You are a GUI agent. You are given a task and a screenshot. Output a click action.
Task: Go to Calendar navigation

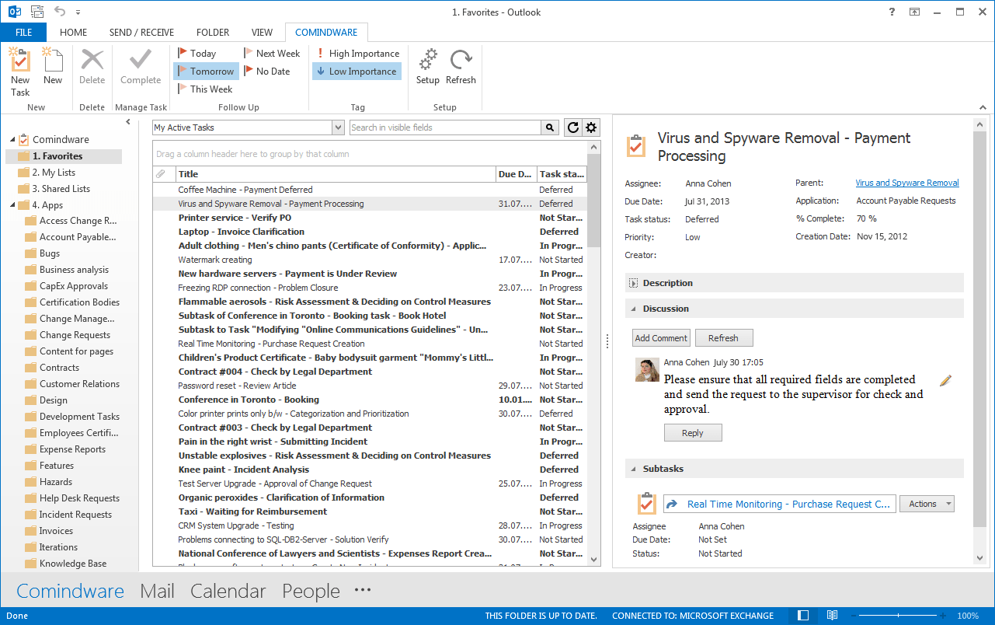point(228,591)
